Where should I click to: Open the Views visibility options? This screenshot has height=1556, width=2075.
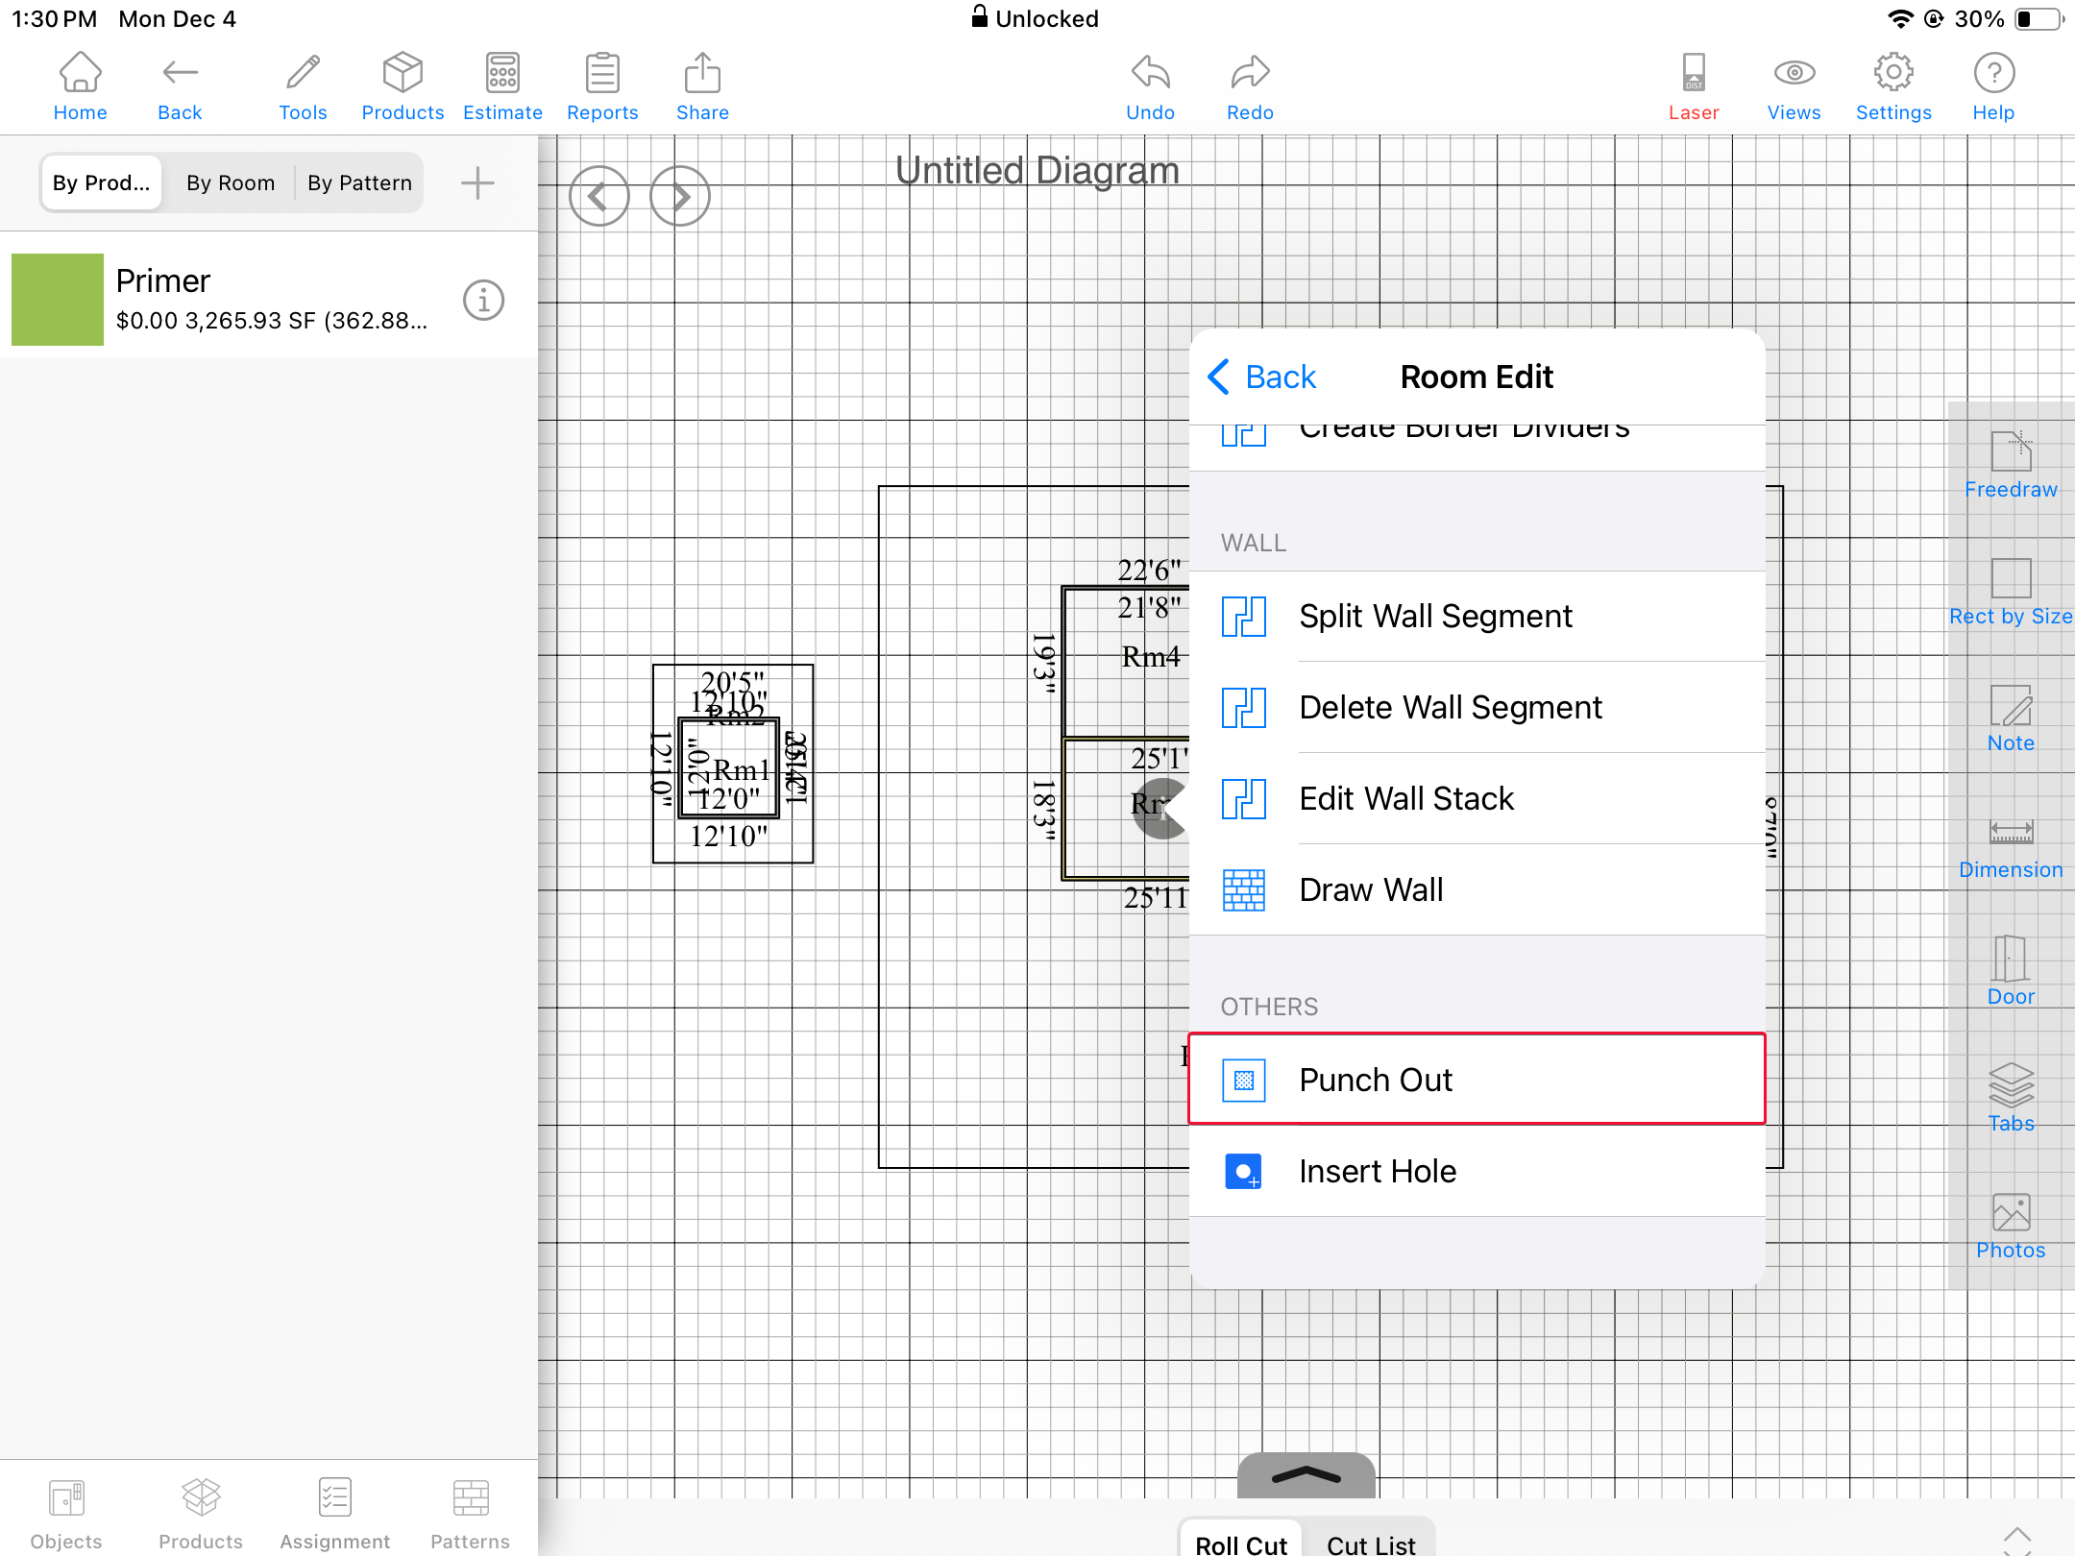click(x=1794, y=86)
